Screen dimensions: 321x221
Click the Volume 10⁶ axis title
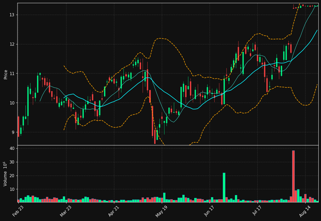(x=5, y=174)
